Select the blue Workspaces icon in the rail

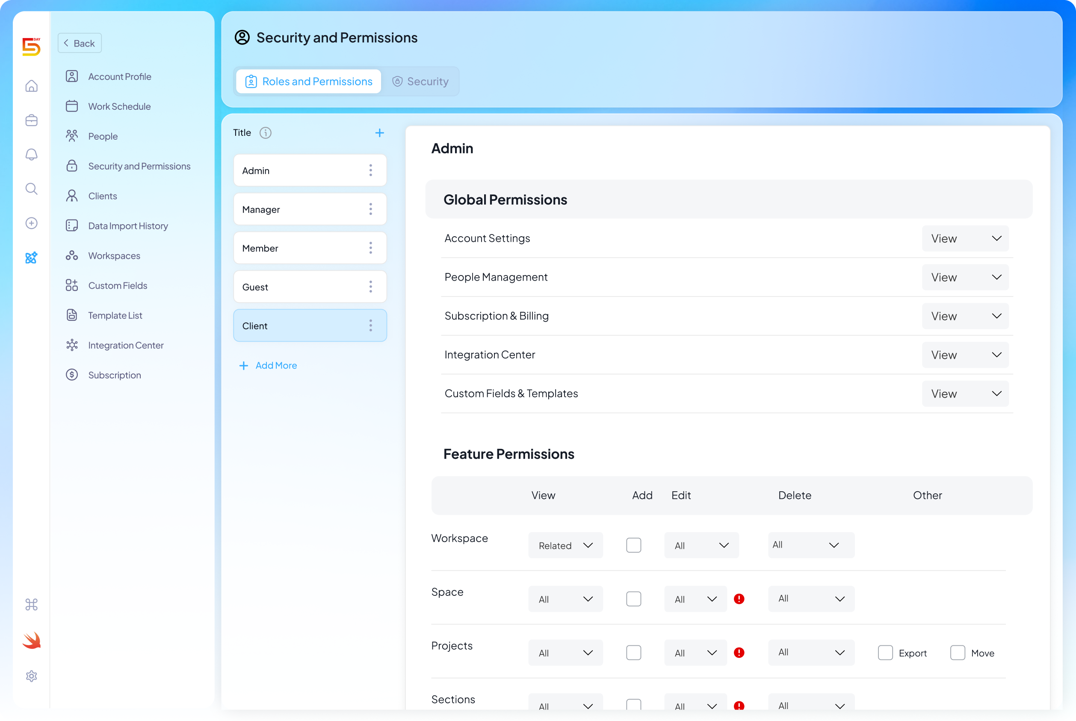pyautogui.click(x=31, y=258)
